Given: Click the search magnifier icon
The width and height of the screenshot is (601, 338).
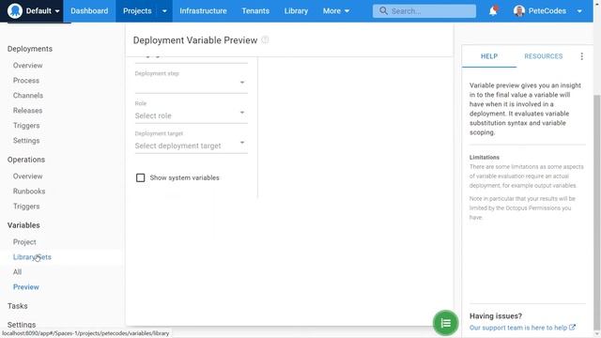Looking at the screenshot, I should pos(383,10).
